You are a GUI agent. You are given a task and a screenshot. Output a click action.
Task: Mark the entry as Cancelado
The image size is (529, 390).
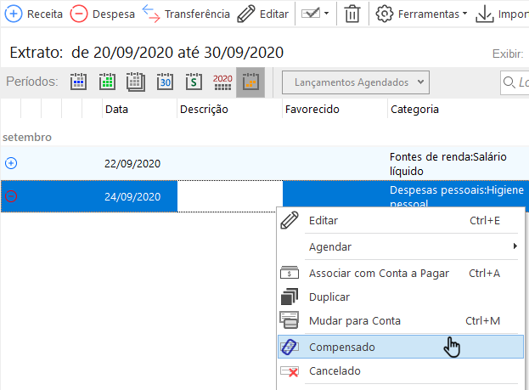335,371
